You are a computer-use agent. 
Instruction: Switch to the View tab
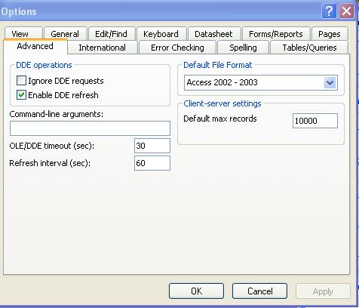click(x=23, y=33)
